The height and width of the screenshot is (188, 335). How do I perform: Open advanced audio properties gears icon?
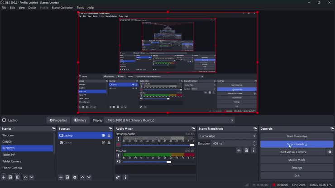118,177
